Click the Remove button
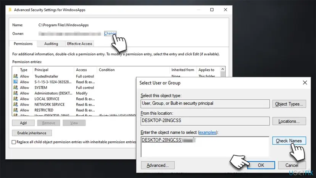 (48, 123)
